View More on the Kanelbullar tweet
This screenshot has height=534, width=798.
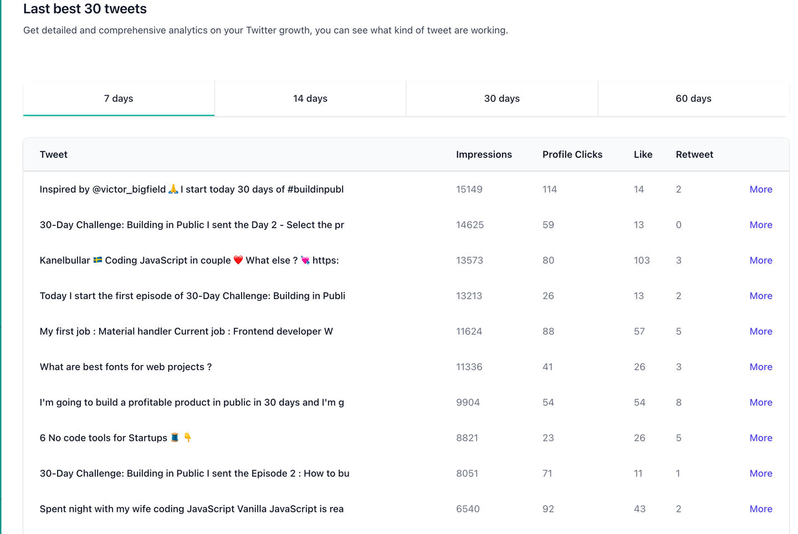(x=761, y=260)
